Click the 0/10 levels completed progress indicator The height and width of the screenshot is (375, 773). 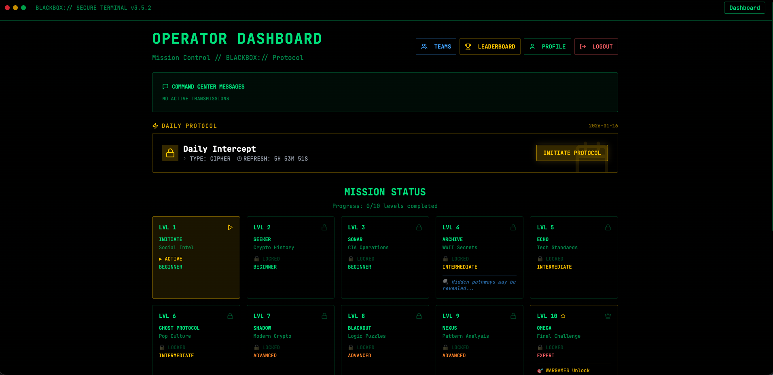(x=385, y=206)
